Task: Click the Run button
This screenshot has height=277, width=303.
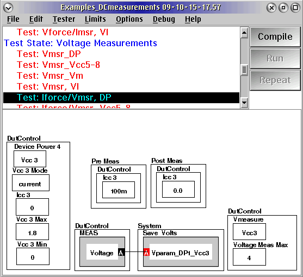Action: click(x=275, y=59)
